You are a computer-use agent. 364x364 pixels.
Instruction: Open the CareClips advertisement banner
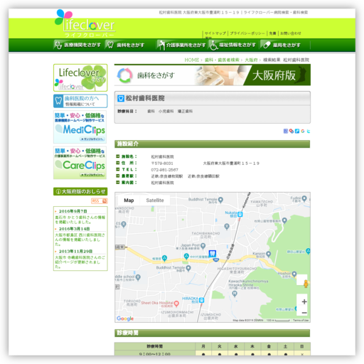80,163
